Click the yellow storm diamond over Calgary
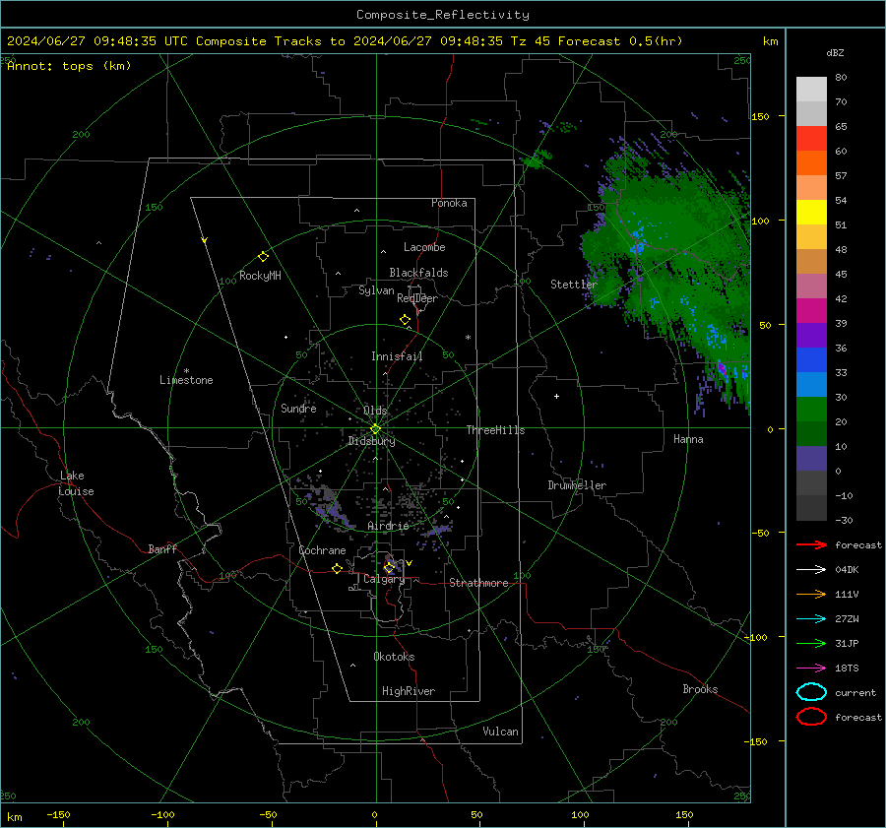Viewport: 886px width, 828px height. [x=389, y=567]
